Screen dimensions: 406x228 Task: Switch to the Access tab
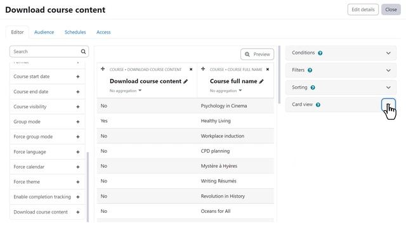click(103, 32)
